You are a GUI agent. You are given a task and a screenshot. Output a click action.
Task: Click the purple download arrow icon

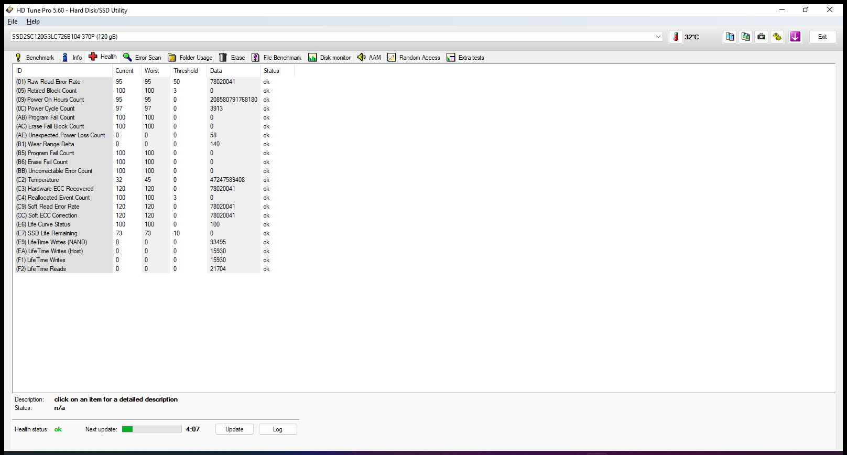coord(795,37)
